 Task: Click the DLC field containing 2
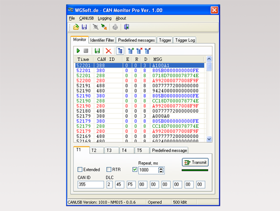click(109, 185)
